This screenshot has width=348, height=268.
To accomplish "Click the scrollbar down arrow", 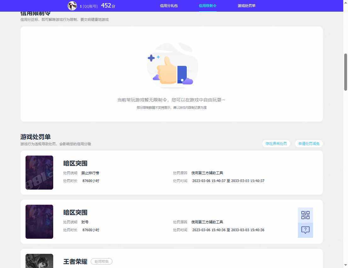I will (x=345, y=265).
